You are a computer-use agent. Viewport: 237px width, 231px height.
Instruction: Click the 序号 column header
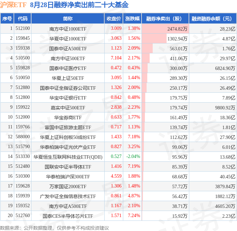click(7, 18)
